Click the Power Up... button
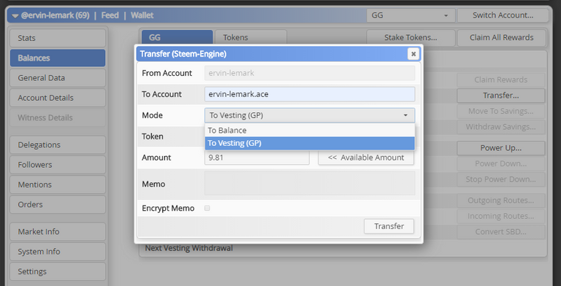Image resolution: width=561 pixels, height=286 pixels. pos(501,148)
